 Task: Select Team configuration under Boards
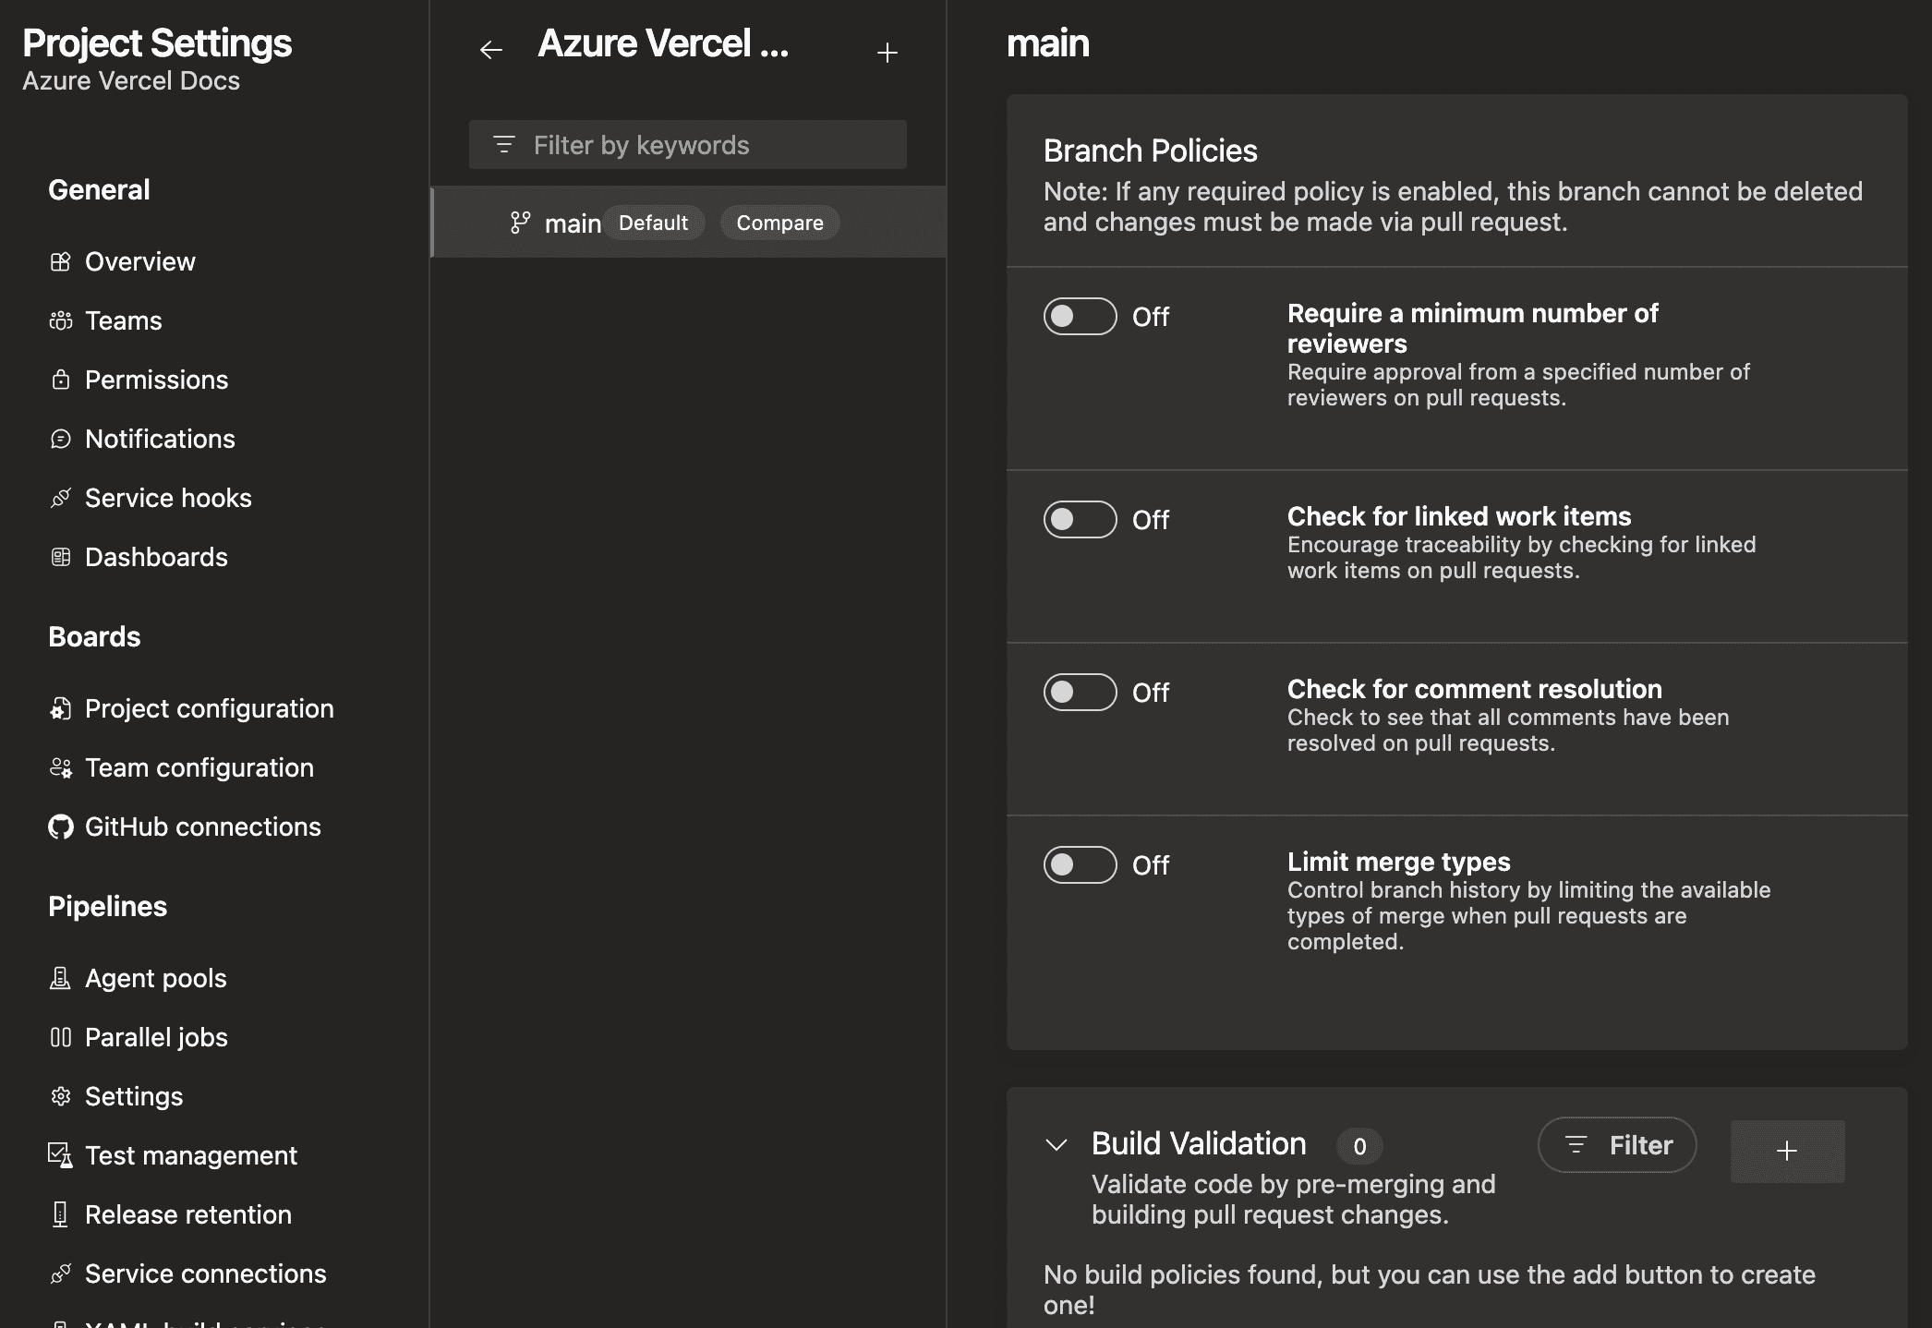(199, 767)
